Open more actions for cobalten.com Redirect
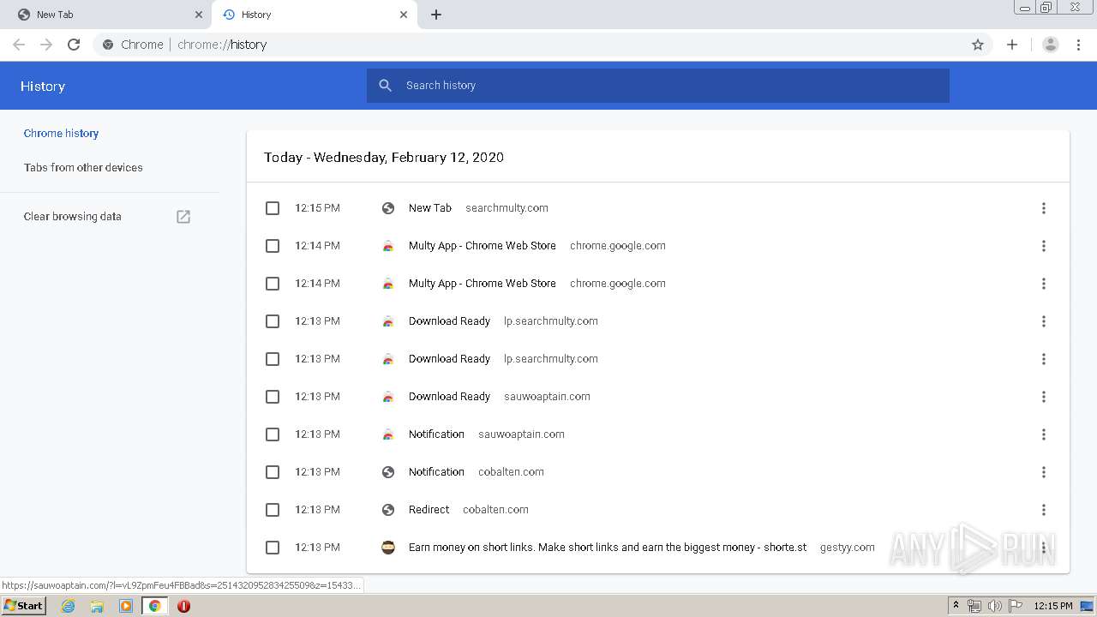Image resolution: width=1097 pixels, height=617 pixels. [x=1044, y=510]
